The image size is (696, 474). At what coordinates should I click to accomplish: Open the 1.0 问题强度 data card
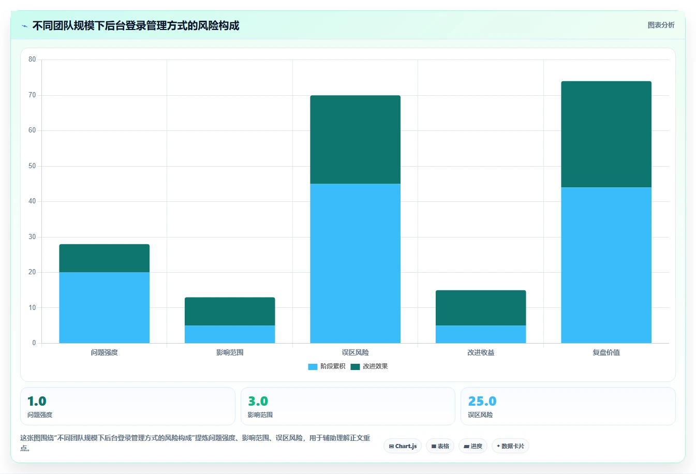(128, 406)
